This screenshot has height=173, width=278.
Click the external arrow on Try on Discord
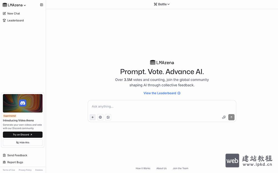click(x=31, y=135)
